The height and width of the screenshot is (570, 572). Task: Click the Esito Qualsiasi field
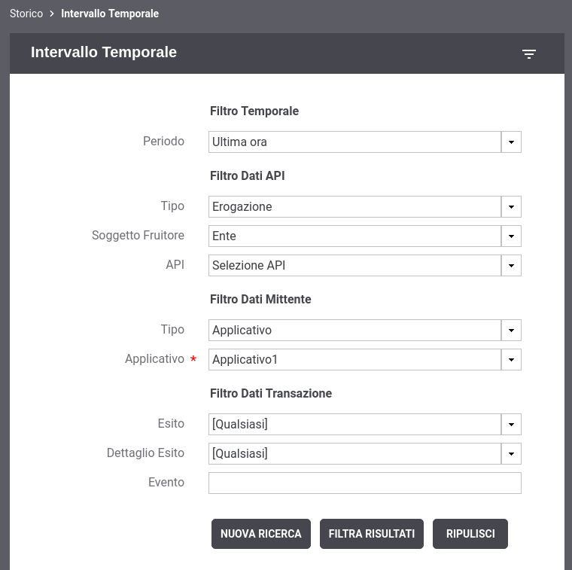click(355, 425)
